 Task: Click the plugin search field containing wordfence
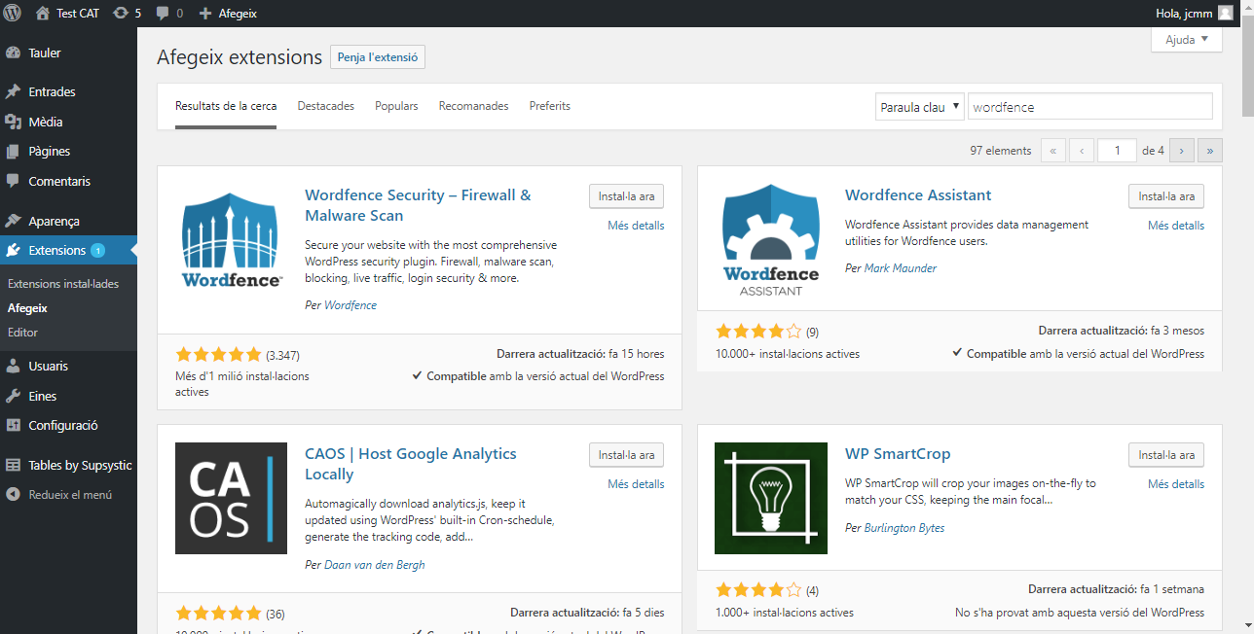pyautogui.click(x=1090, y=107)
